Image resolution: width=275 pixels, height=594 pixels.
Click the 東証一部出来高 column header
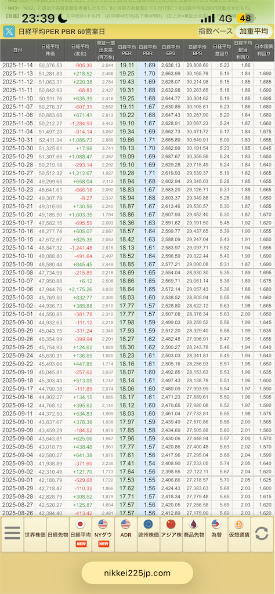[106, 50]
